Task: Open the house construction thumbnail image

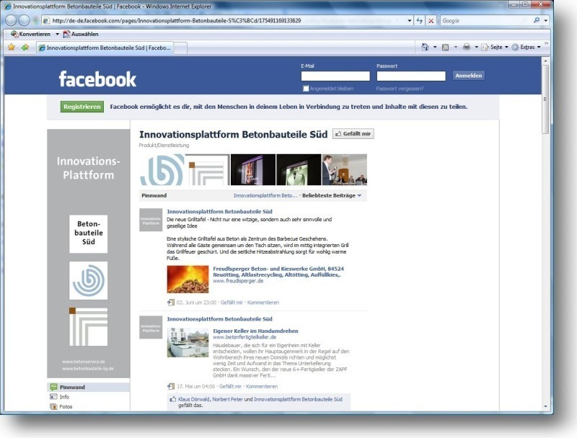Action: 188,342
